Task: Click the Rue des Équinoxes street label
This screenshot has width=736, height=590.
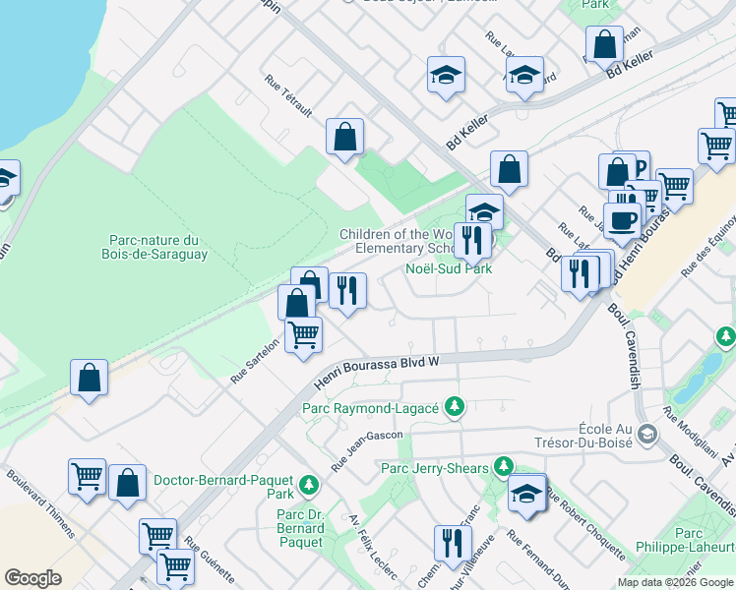Action: click(x=710, y=245)
